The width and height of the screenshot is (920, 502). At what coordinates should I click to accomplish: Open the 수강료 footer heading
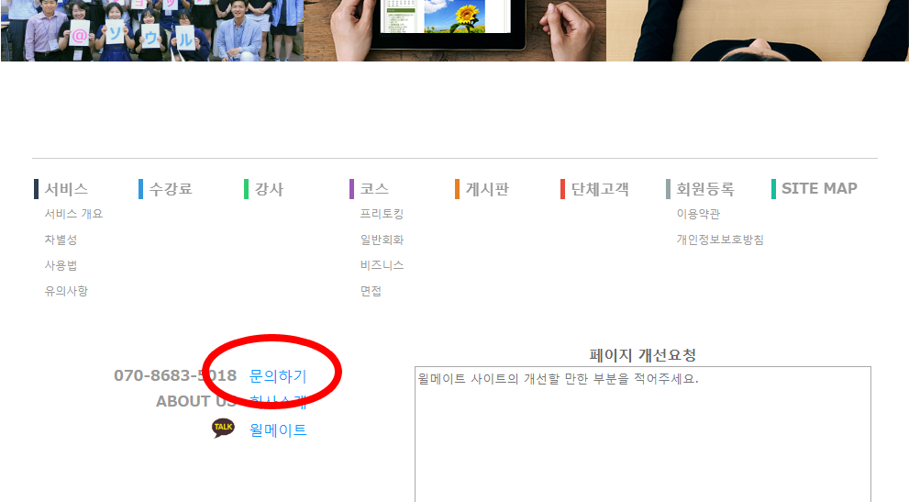click(171, 189)
